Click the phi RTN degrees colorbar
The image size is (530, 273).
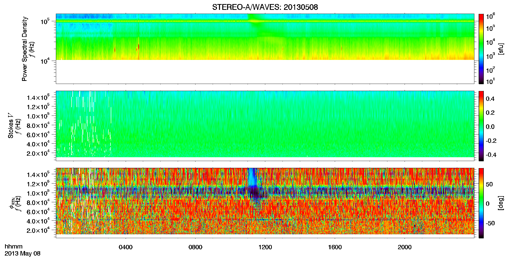click(481, 203)
